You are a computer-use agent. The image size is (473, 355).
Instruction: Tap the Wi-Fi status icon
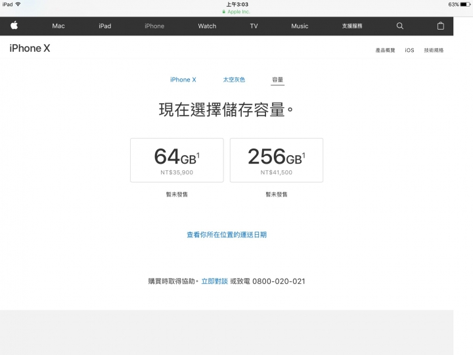[x=18, y=4]
